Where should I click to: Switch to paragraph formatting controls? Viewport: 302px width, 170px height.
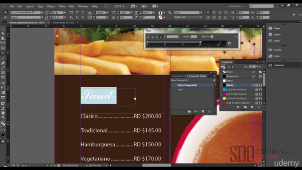coord(5,17)
